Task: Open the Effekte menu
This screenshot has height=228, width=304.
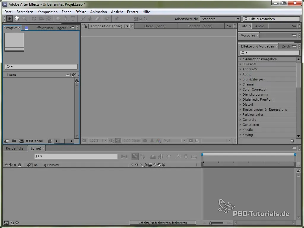Action: pos(81,12)
